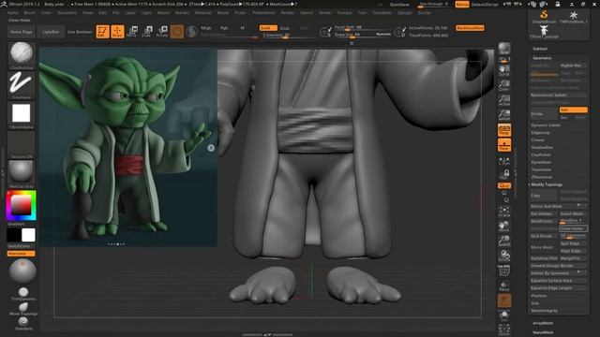Click Mirror And Weld button
Image resolution: width=600 pixels, height=337 pixels.
click(559, 206)
